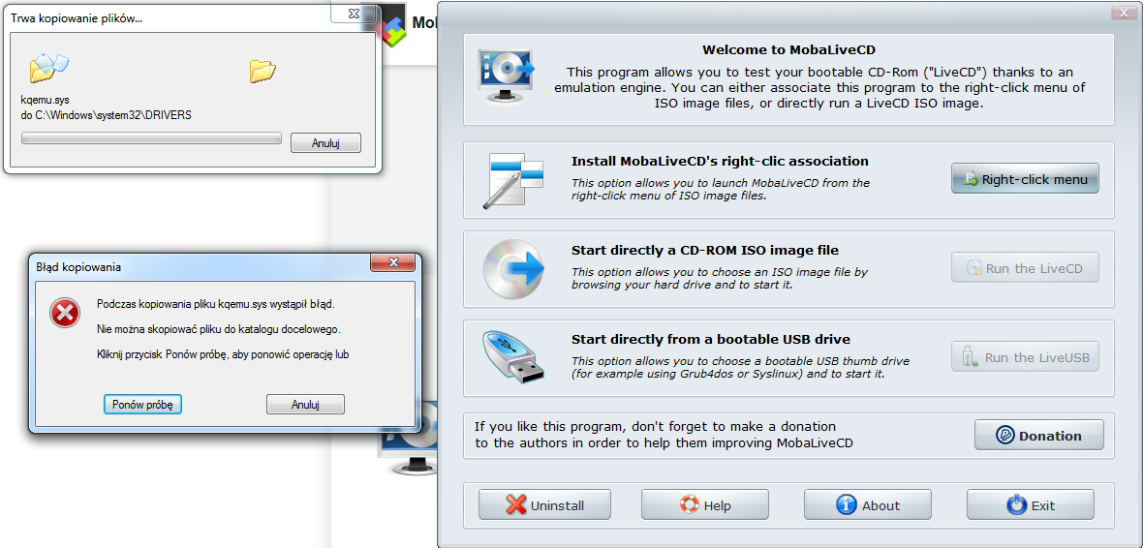Click the Right-click menu button

1024,178
